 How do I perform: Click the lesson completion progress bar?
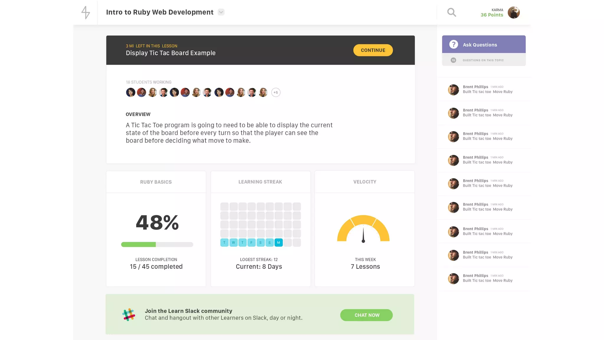(157, 244)
